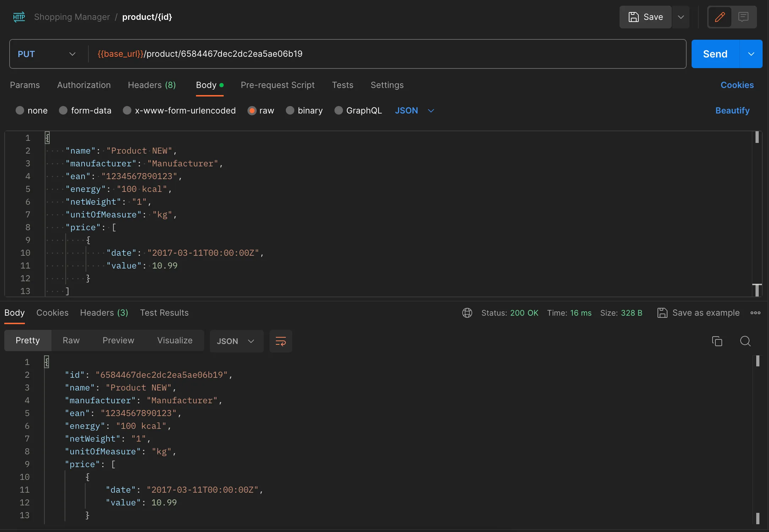This screenshot has height=532, width=769.
Task: Switch to the Authorization tab
Action: [84, 85]
